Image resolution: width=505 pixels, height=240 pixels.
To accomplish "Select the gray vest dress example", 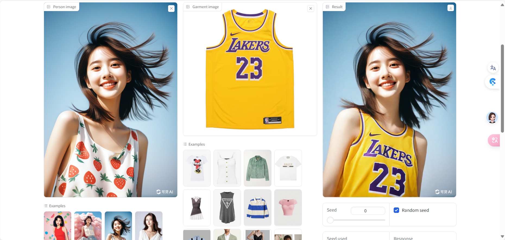I will click(197, 208).
